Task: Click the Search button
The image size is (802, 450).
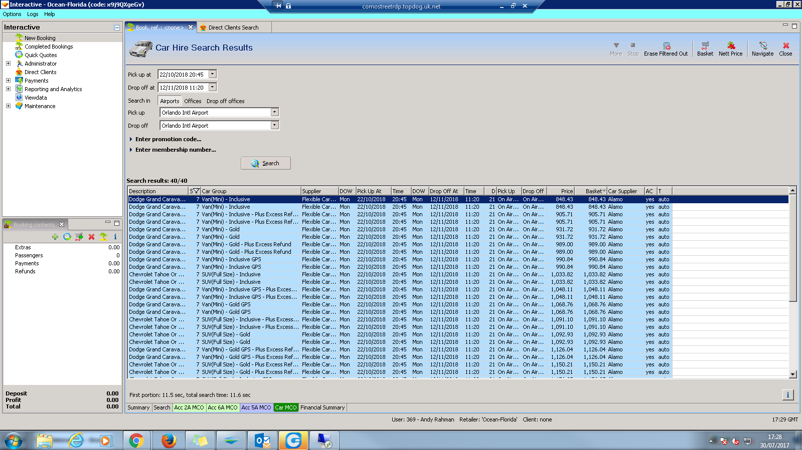Action: click(x=265, y=163)
